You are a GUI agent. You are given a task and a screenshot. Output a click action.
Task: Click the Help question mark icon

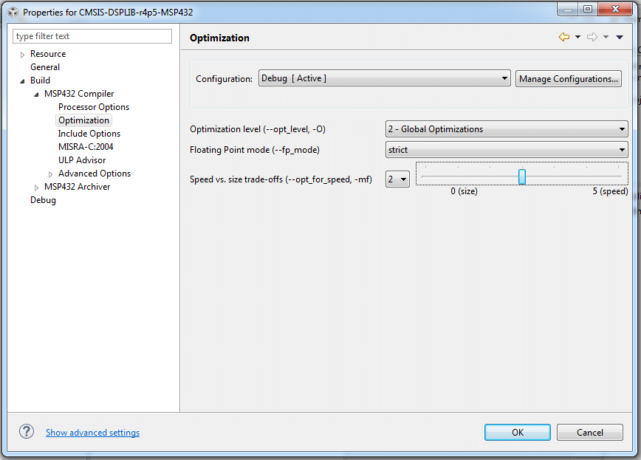click(x=27, y=431)
